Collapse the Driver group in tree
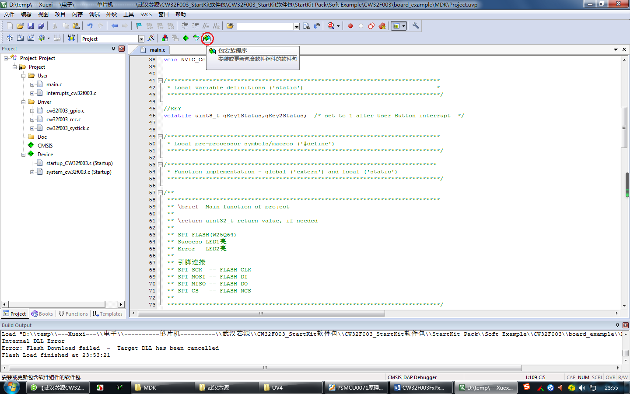 click(23, 102)
